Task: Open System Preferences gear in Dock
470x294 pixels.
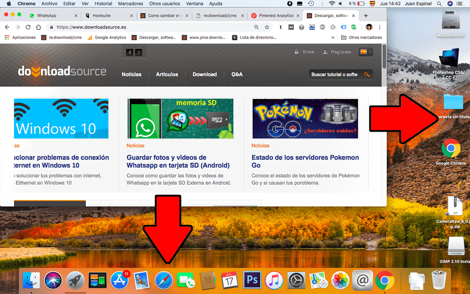Action: point(296,280)
